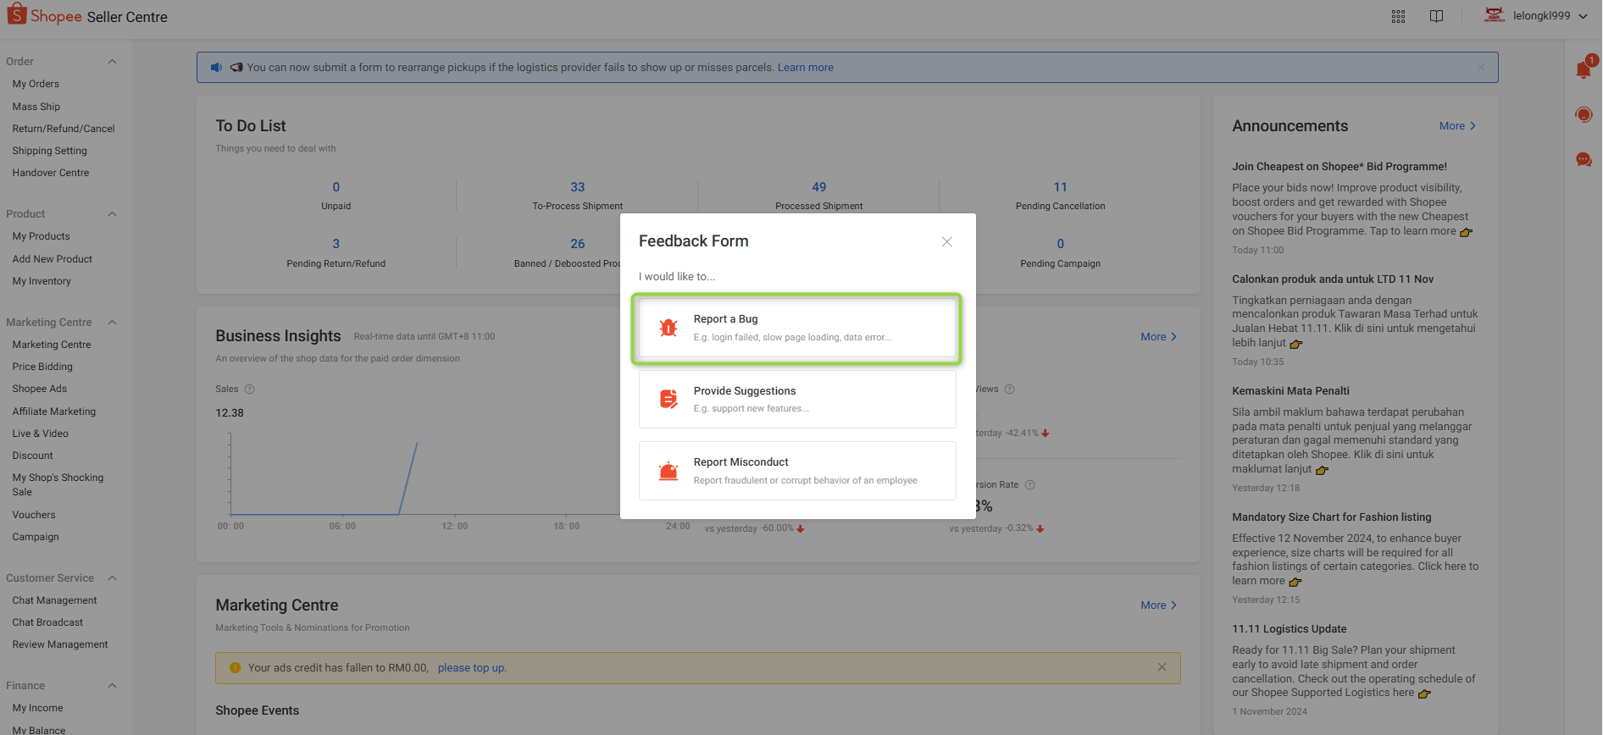Open the apps grid icon

click(1398, 16)
